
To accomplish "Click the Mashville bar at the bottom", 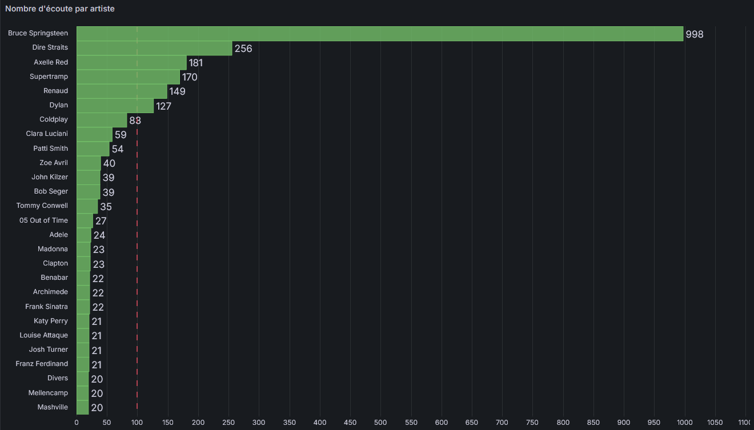I will (82, 407).
